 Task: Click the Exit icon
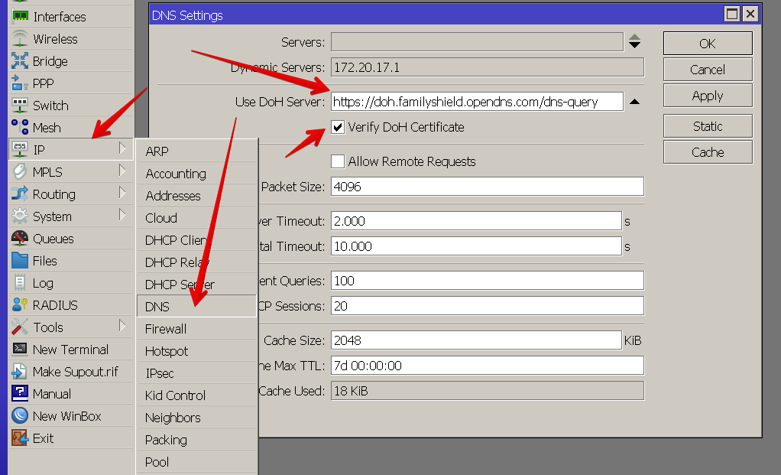coord(20,438)
